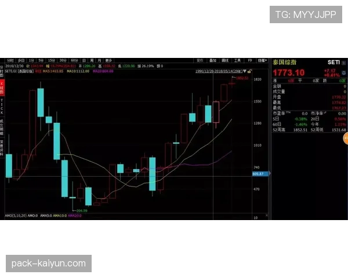Open the 成交明细 sidebar tab
348x278 pixels.
click(x=2, y=125)
